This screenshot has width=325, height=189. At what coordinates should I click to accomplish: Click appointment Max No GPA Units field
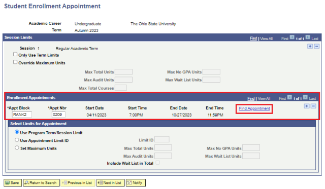pos(251,147)
